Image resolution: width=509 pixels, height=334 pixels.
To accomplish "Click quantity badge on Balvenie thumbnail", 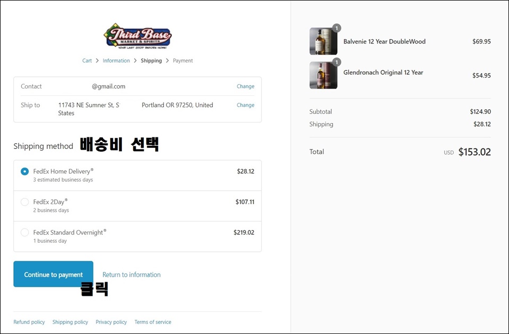I will pos(337,28).
